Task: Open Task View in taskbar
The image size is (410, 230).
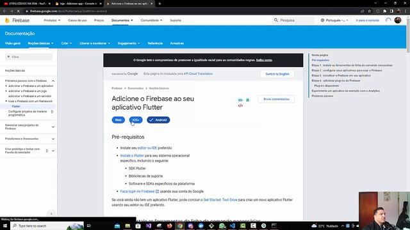Action: click(x=89, y=226)
